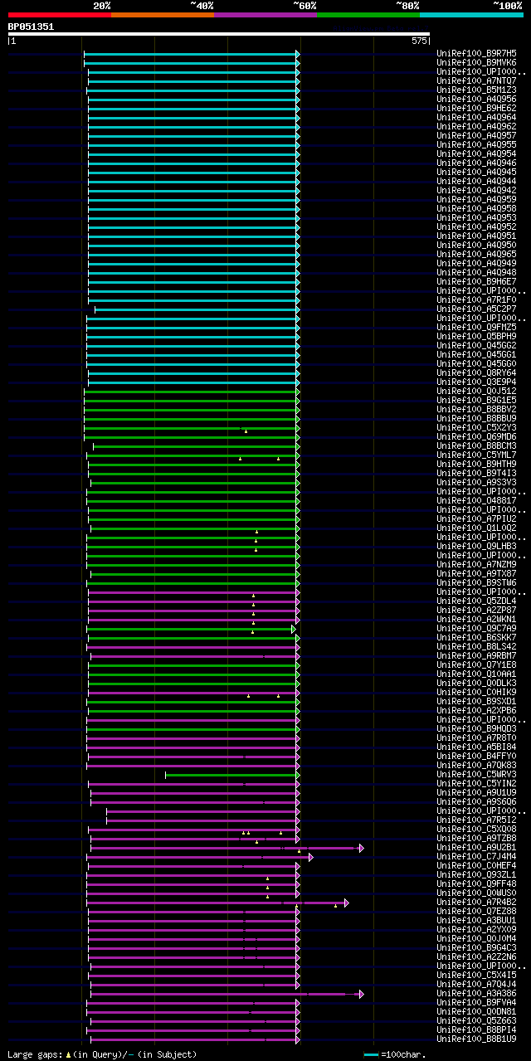
Task: Select label UniRef100_Q7EZ88
Action: [x=475, y=912]
